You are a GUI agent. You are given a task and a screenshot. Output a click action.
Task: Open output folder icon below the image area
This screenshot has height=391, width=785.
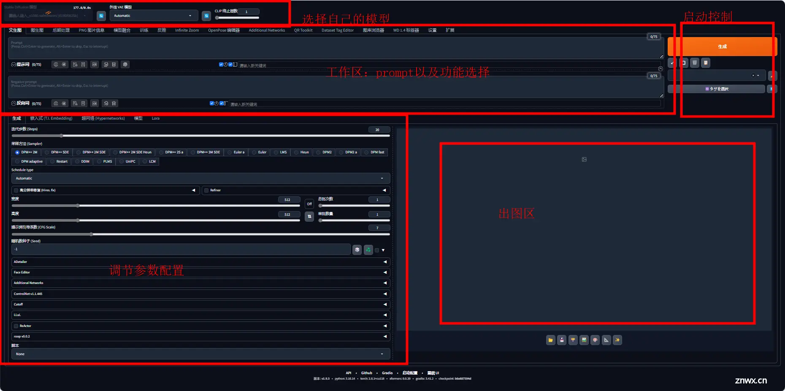[x=550, y=340]
